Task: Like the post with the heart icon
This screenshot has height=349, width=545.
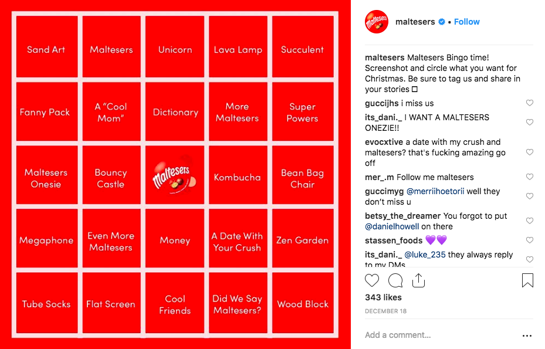Action: tap(372, 280)
